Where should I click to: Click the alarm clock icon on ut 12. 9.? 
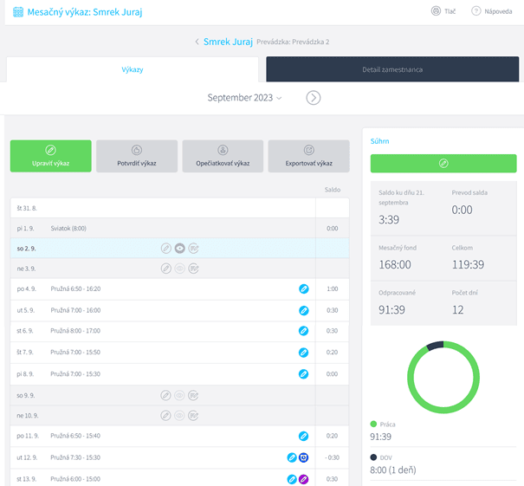304,457
